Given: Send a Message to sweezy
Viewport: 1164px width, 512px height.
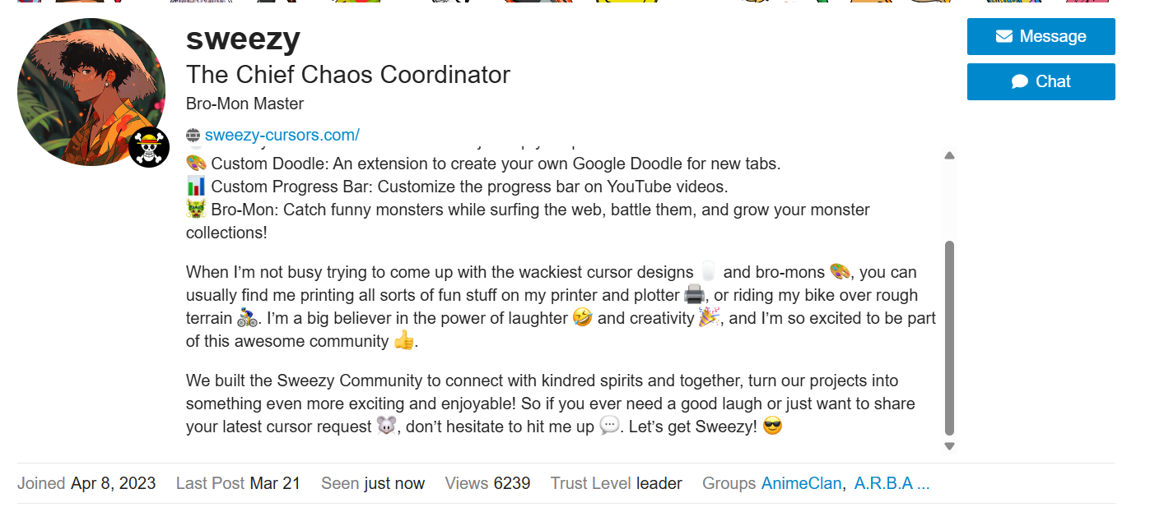Looking at the screenshot, I should (1041, 36).
